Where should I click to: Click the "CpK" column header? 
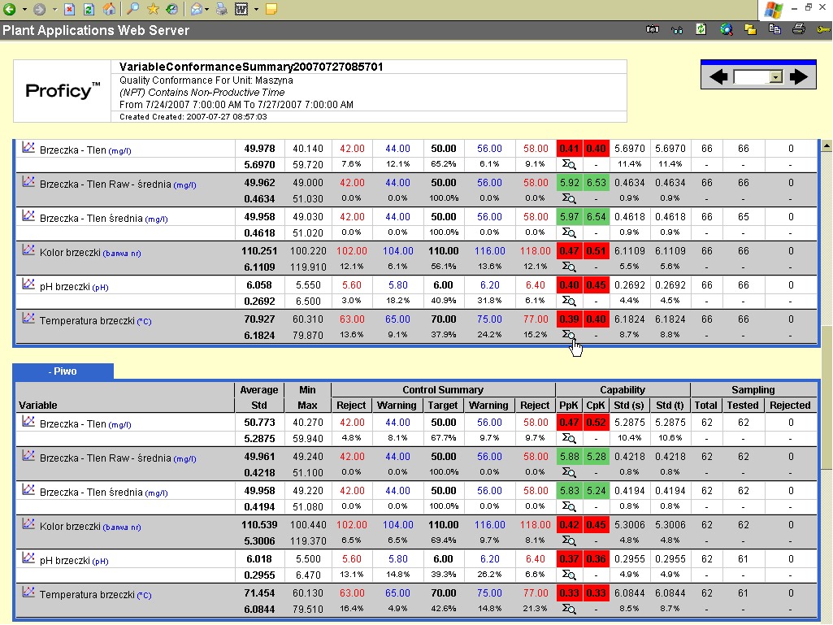[596, 405]
